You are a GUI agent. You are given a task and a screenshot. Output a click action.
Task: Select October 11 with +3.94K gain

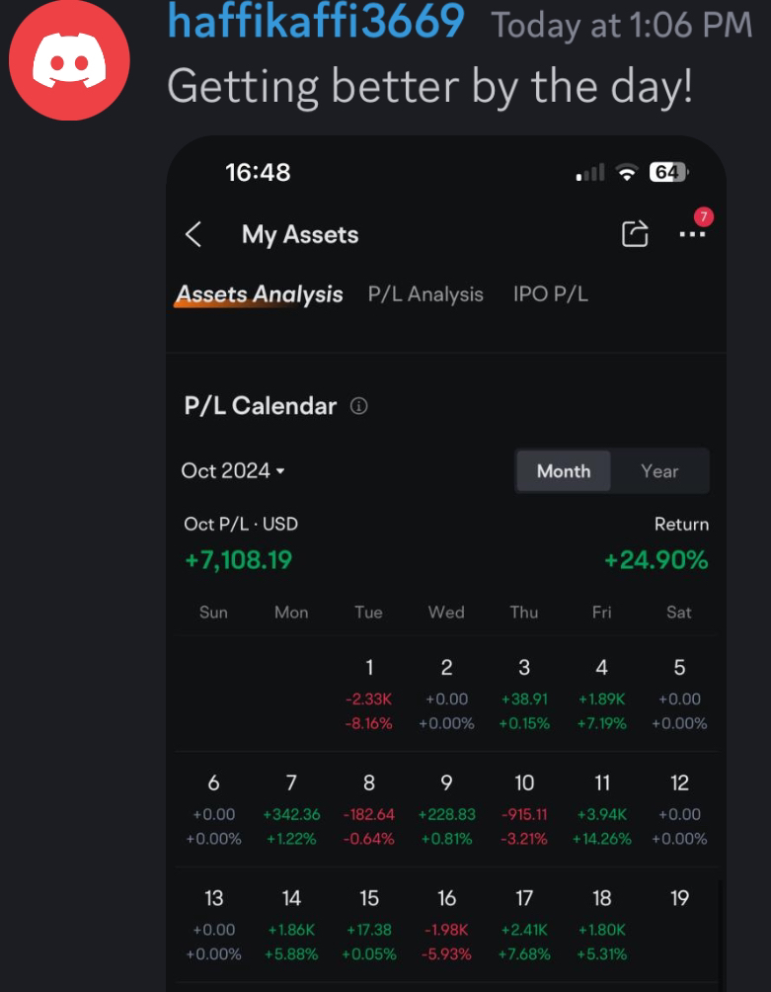[x=601, y=812]
